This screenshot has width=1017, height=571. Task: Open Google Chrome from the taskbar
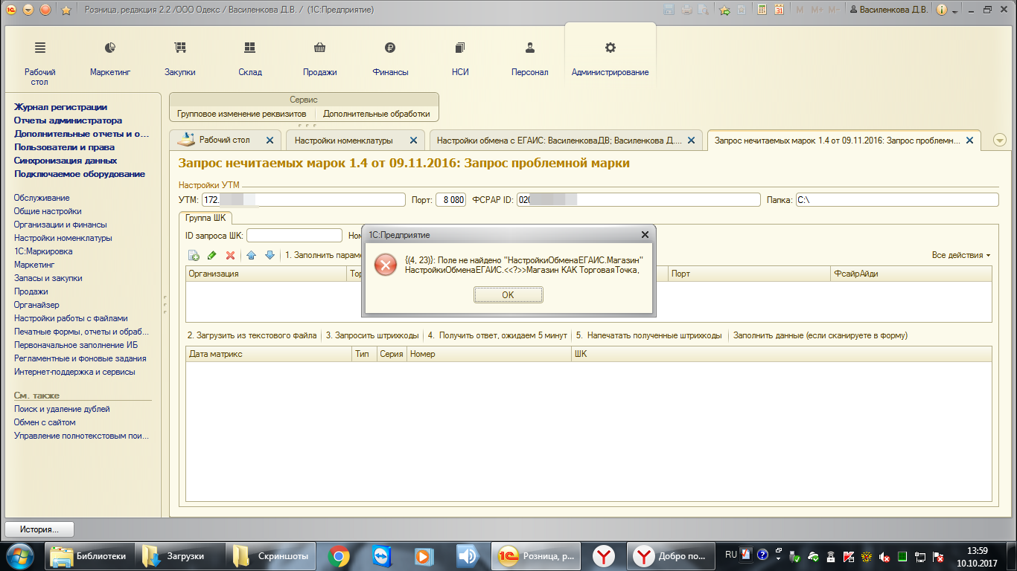coord(339,555)
